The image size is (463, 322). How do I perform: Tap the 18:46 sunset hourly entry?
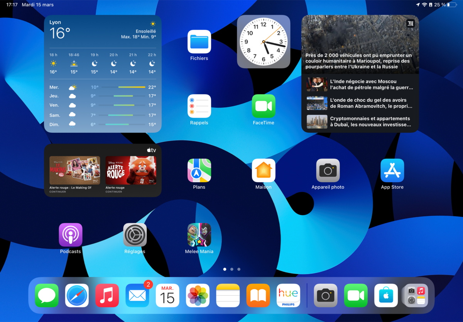(x=74, y=63)
